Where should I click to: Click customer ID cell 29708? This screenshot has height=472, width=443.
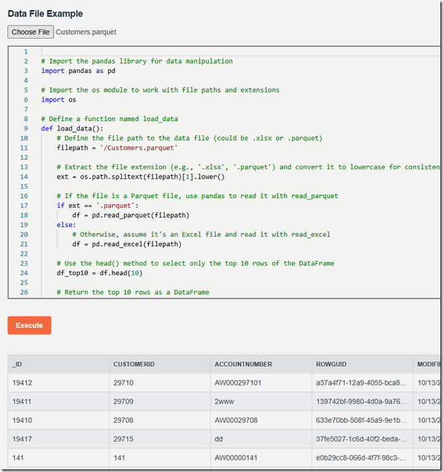coord(160,420)
